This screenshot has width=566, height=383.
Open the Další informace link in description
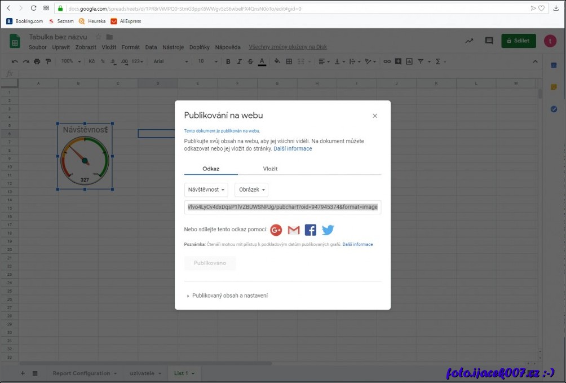[x=293, y=149]
